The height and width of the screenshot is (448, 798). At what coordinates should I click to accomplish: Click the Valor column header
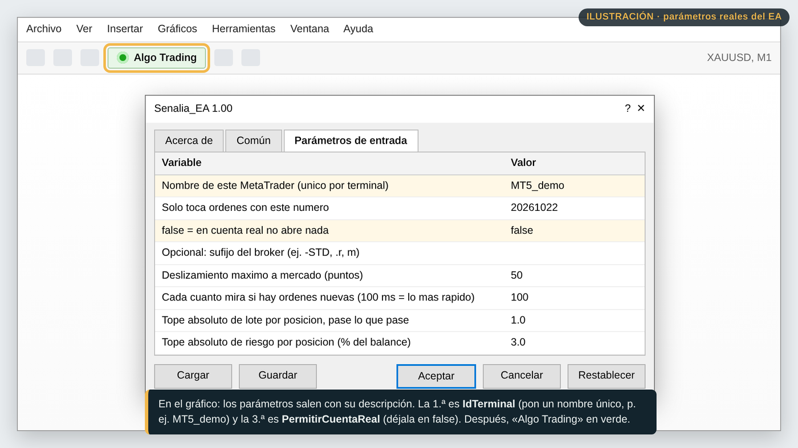(523, 162)
